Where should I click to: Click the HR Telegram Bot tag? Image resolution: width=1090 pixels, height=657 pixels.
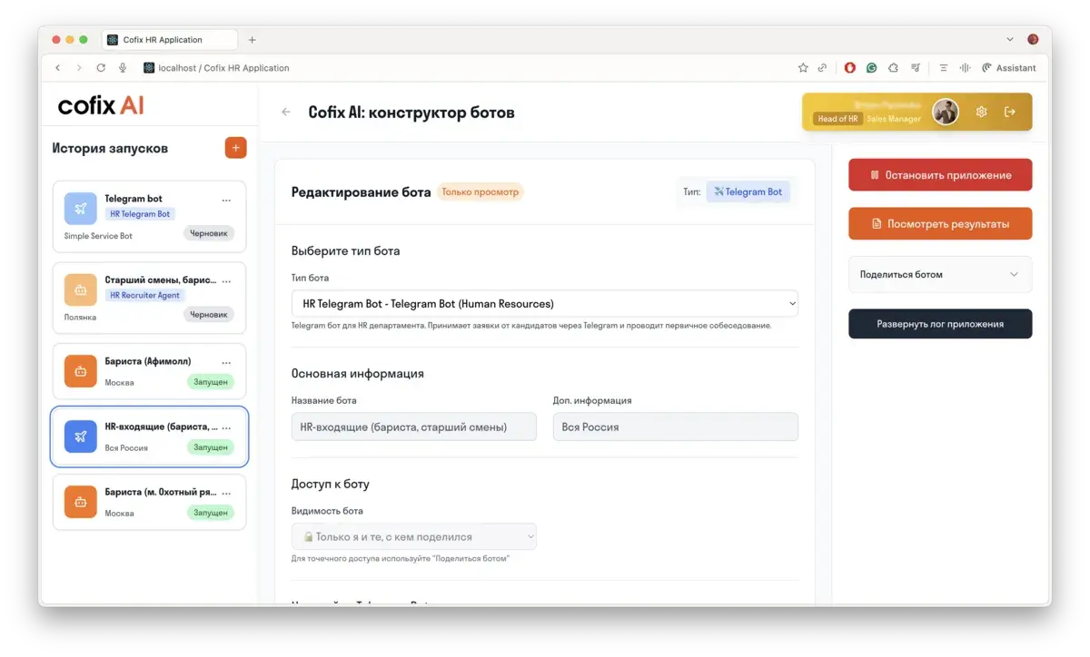click(x=140, y=214)
